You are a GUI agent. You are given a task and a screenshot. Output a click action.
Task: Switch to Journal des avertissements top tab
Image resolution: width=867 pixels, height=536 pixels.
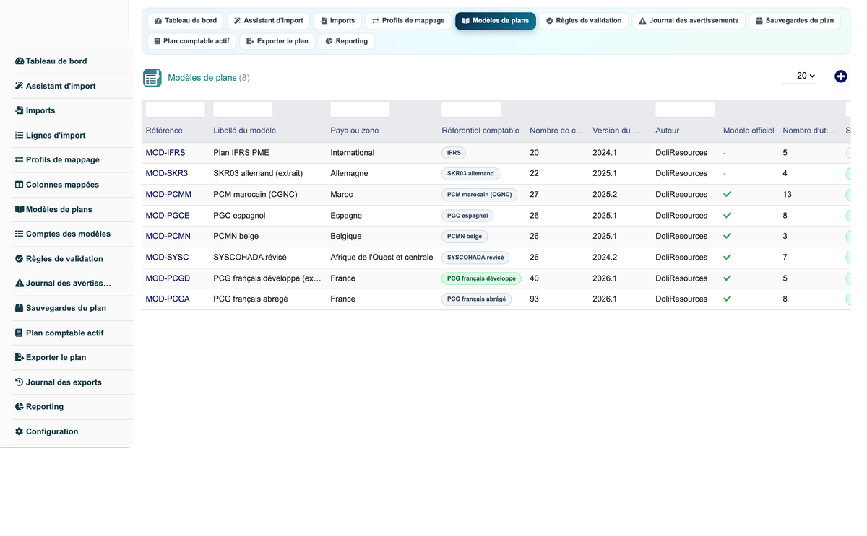click(689, 21)
